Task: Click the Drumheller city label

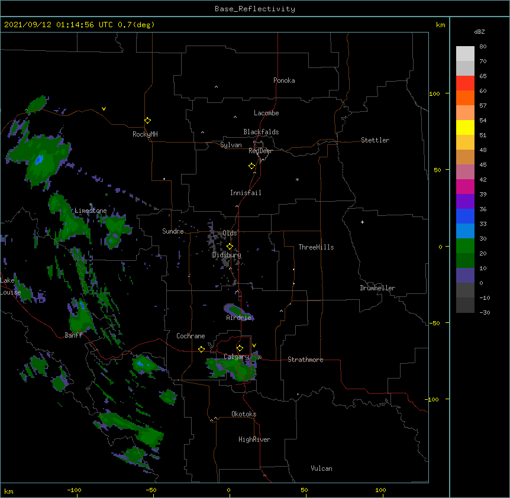Action: [377, 288]
